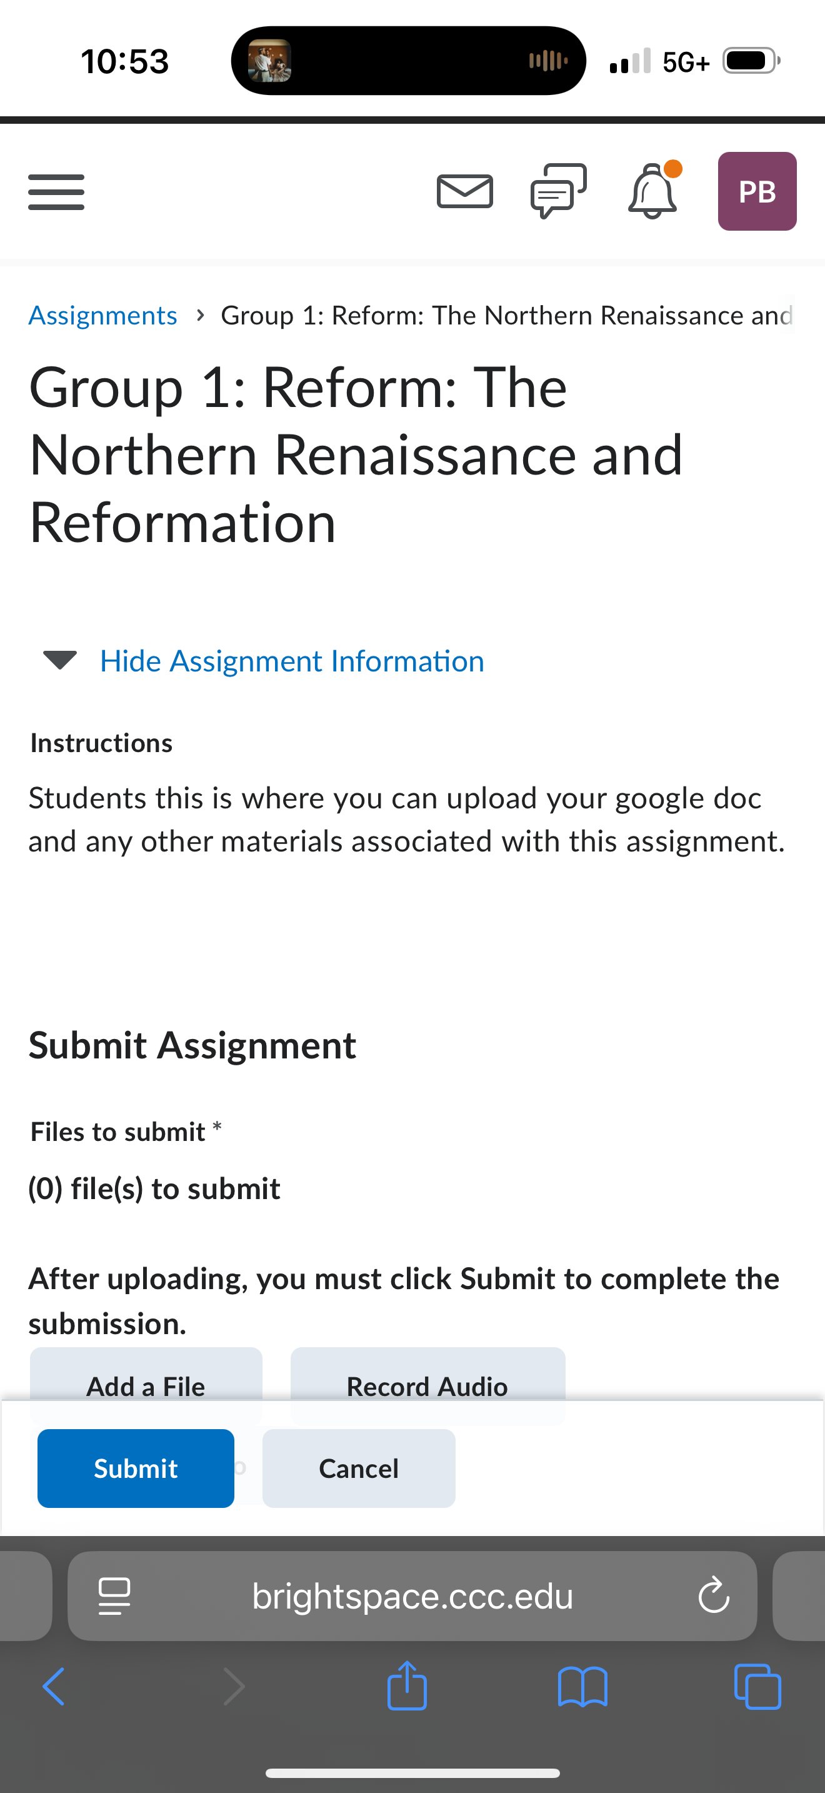Open the subscription chat alerts icon
Viewport: 825px width, 1793px height.
tap(559, 191)
